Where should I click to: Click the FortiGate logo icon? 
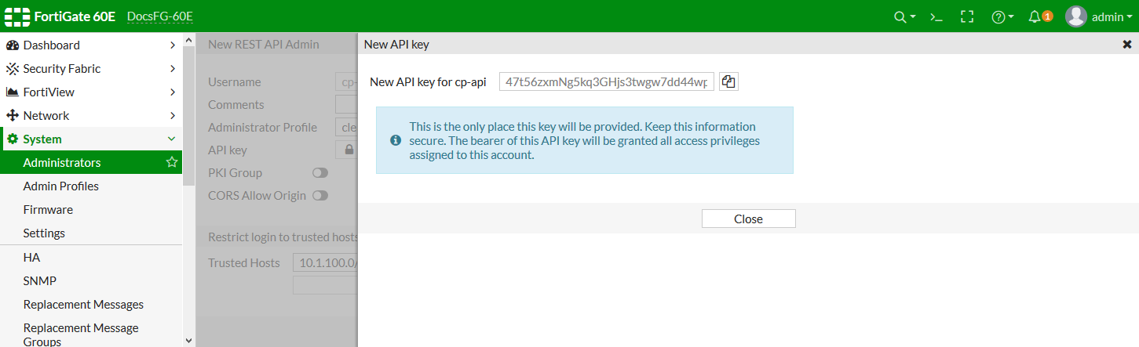point(18,16)
